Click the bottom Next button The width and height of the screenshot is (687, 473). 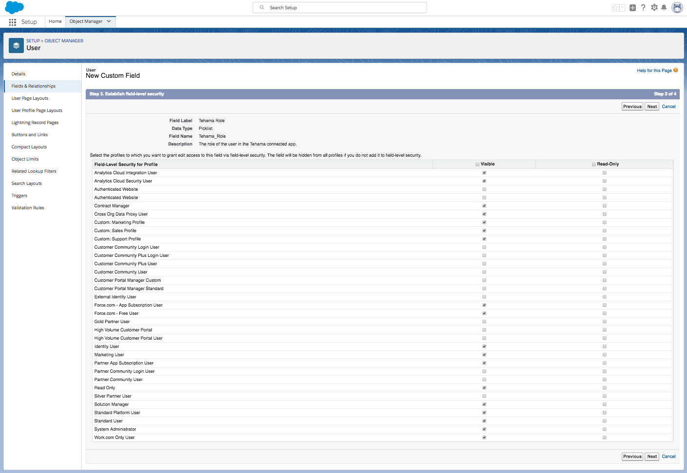point(652,456)
